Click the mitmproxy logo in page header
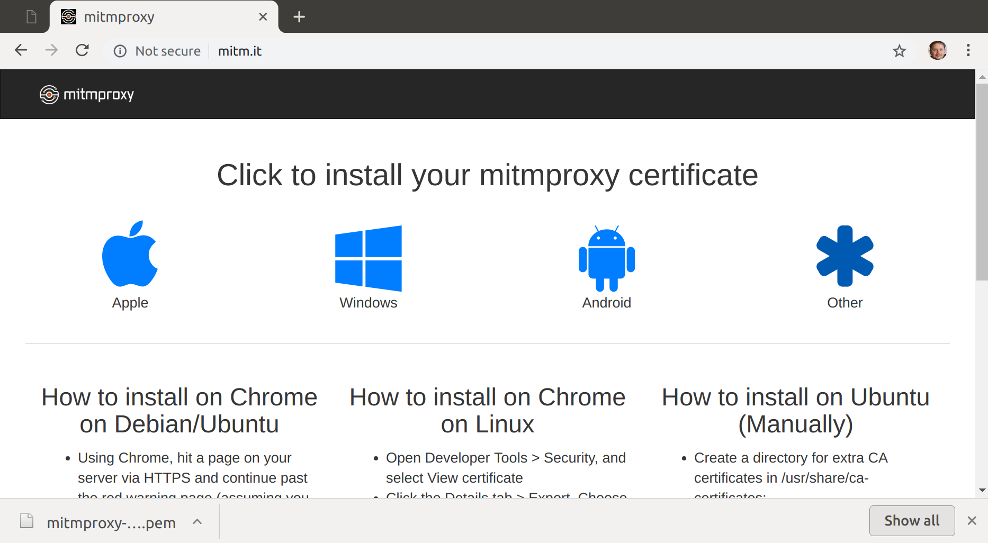 tap(87, 94)
